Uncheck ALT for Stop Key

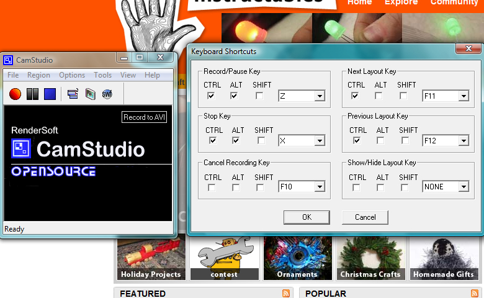(236, 140)
